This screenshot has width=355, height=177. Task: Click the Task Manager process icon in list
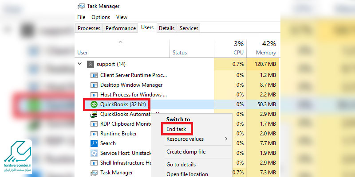[x=94, y=173]
